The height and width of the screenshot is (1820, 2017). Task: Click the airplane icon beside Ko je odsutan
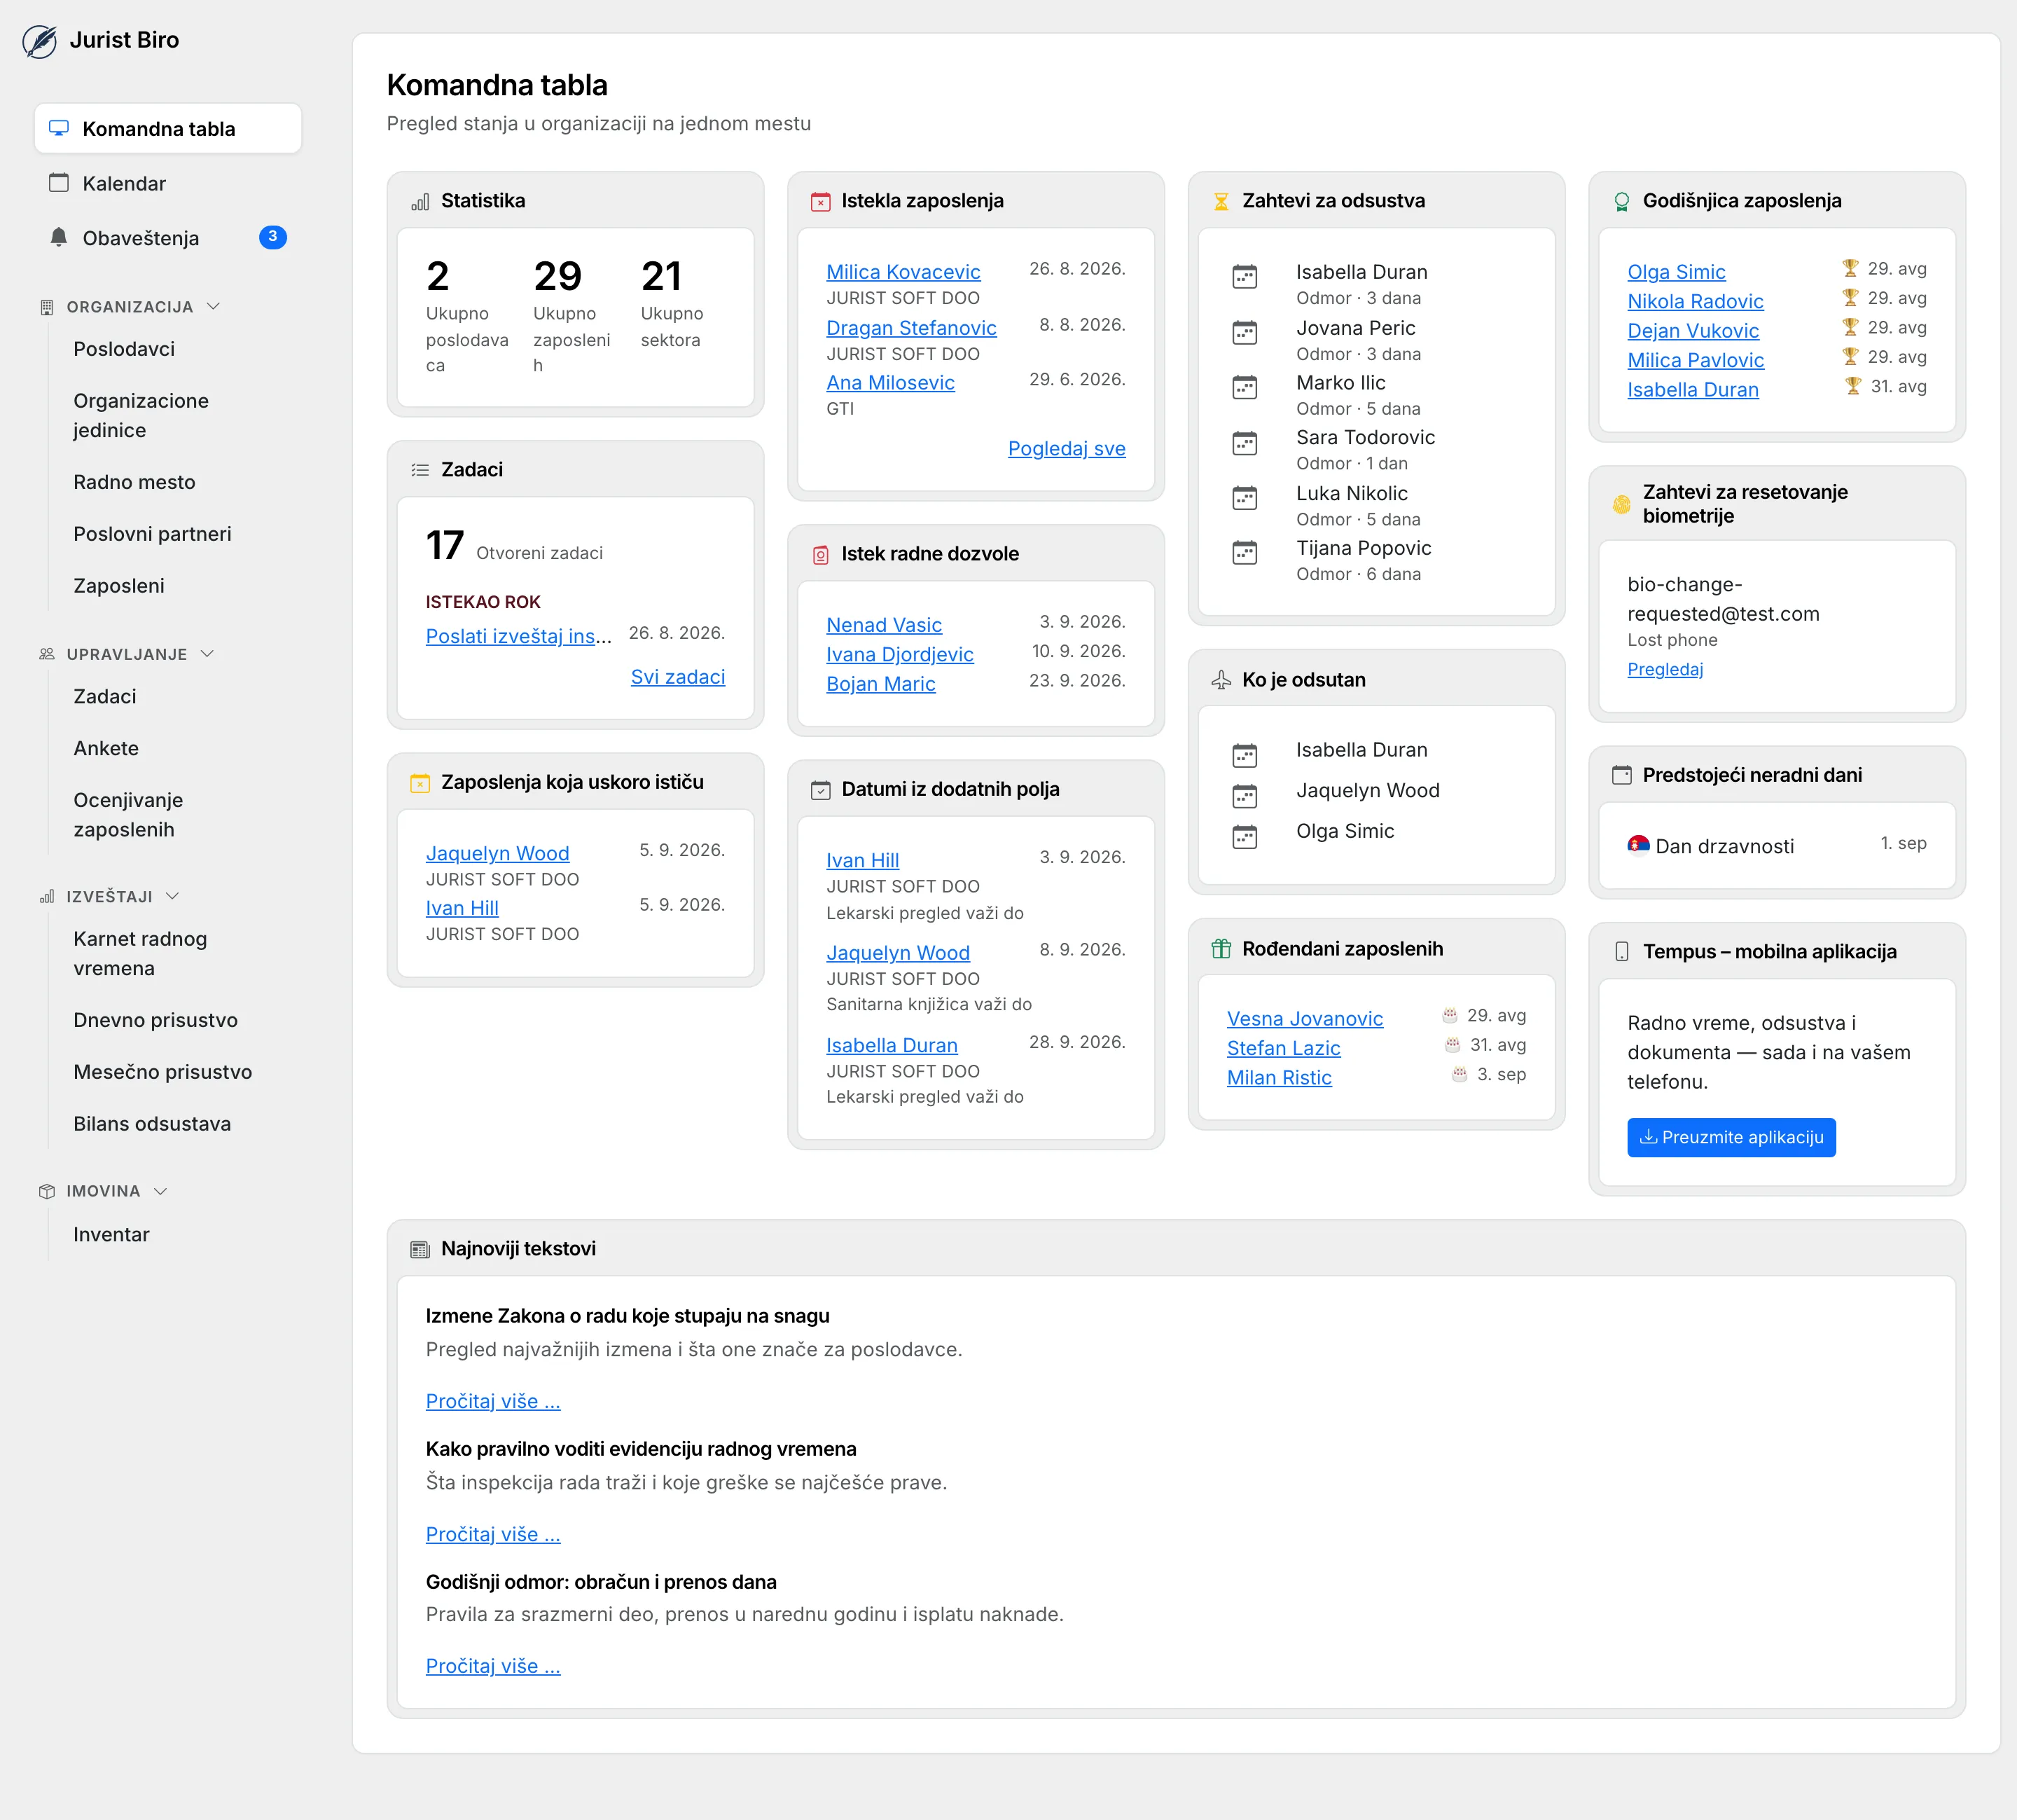(1221, 680)
